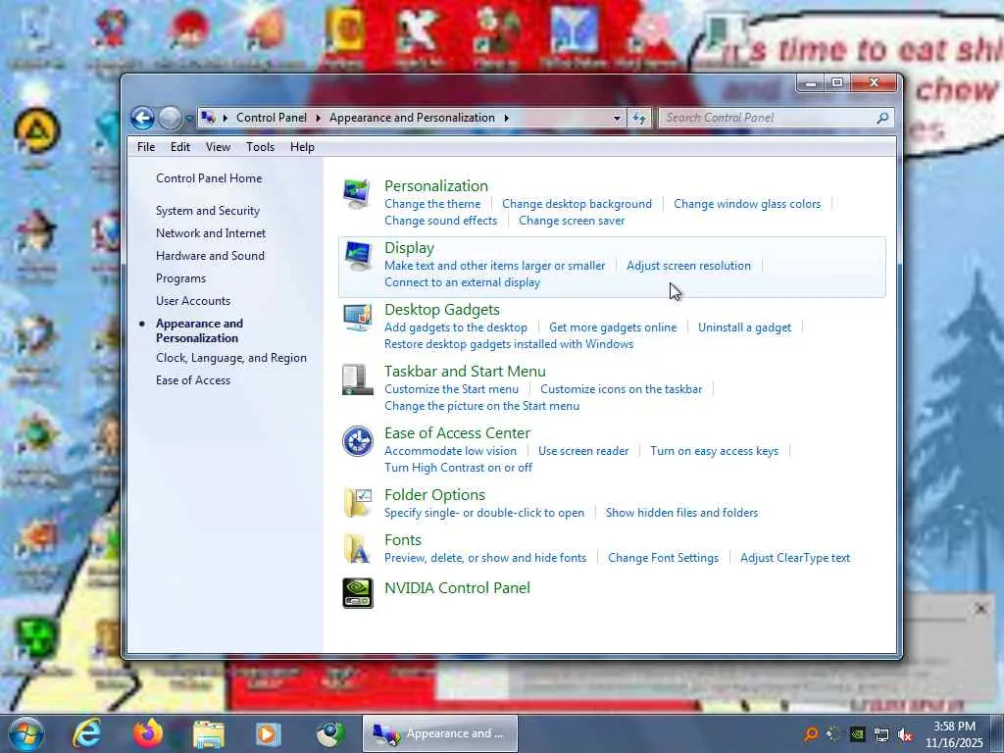Open the Taskbar and Start Menu heading
The width and height of the screenshot is (1004, 753).
click(465, 372)
